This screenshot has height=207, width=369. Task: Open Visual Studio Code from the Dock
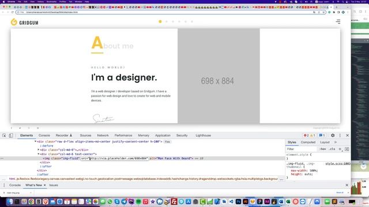tap(231, 202)
